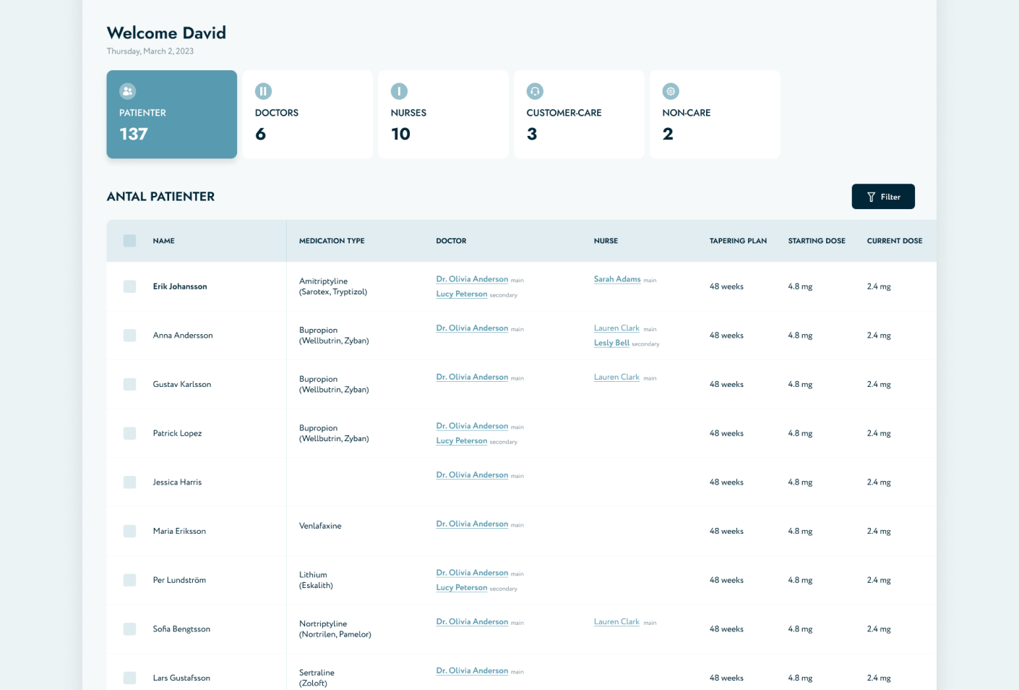Click the CURRENT DOSE column header
The height and width of the screenshot is (690, 1019).
pos(895,241)
